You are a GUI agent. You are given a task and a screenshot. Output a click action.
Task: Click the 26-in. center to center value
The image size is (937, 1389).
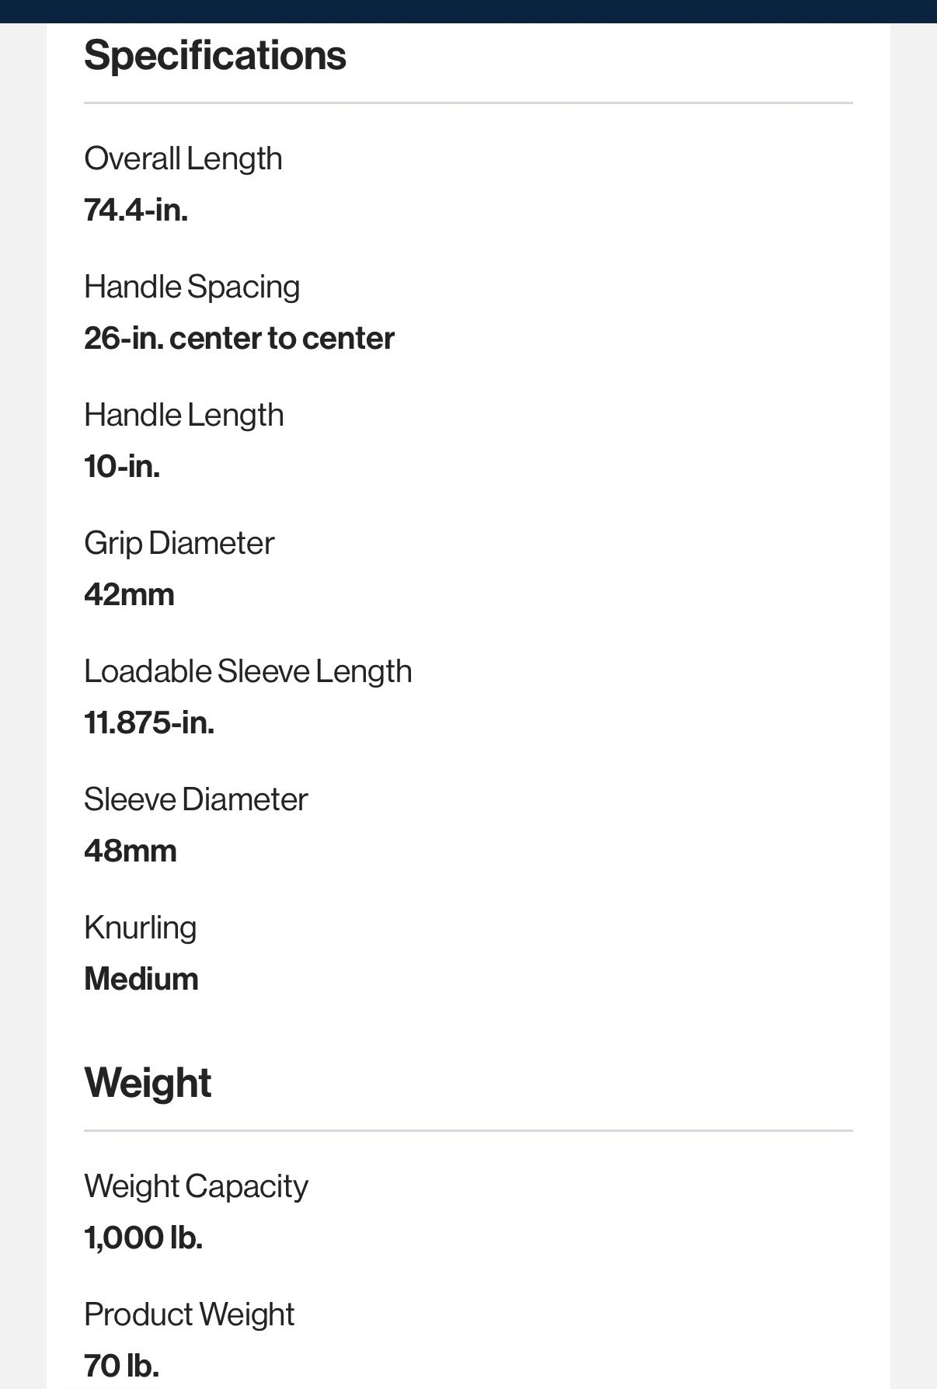pyautogui.click(x=239, y=338)
